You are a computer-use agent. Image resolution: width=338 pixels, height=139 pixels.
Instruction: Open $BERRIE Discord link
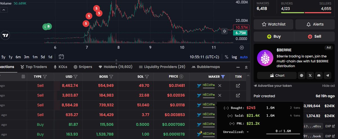point(319,75)
